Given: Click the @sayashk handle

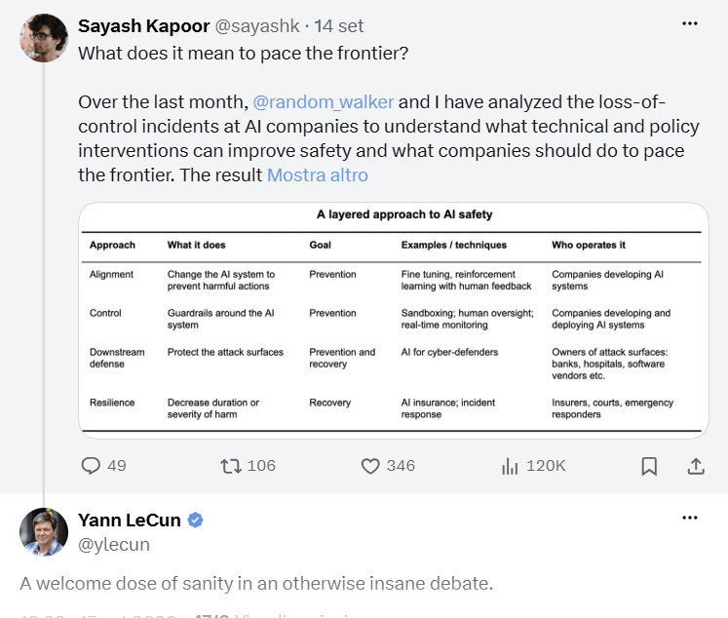Looking at the screenshot, I should tap(257, 26).
